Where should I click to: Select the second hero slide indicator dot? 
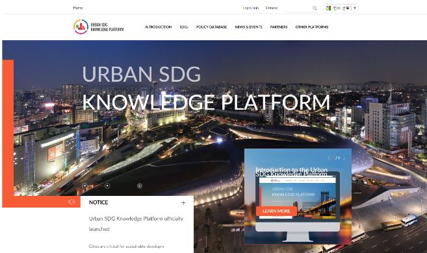tap(96, 186)
